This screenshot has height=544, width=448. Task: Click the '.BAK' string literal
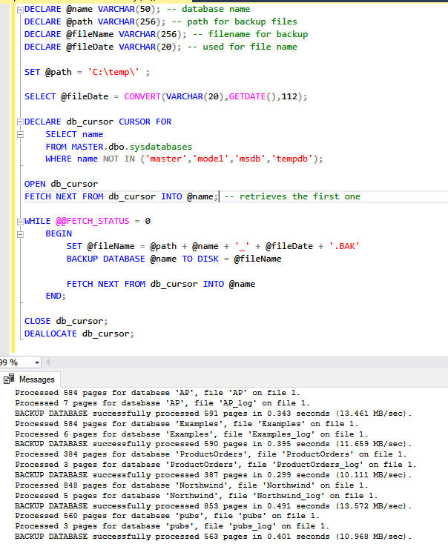click(344, 246)
